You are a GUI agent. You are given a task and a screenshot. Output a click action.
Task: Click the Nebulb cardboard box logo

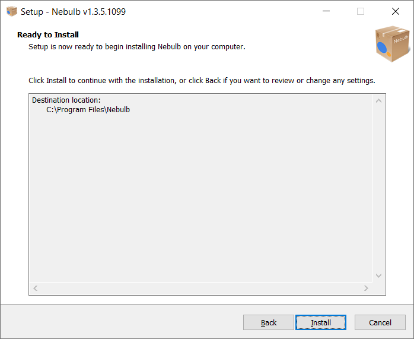[393, 44]
